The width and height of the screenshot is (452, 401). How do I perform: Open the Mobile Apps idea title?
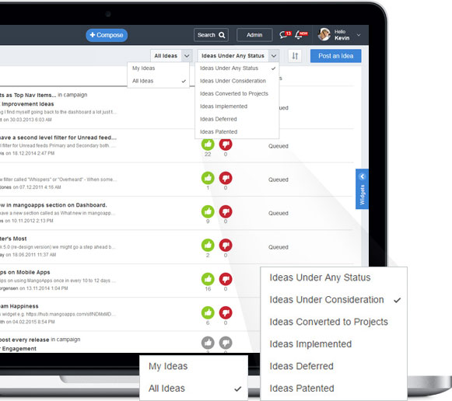tap(25, 272)
